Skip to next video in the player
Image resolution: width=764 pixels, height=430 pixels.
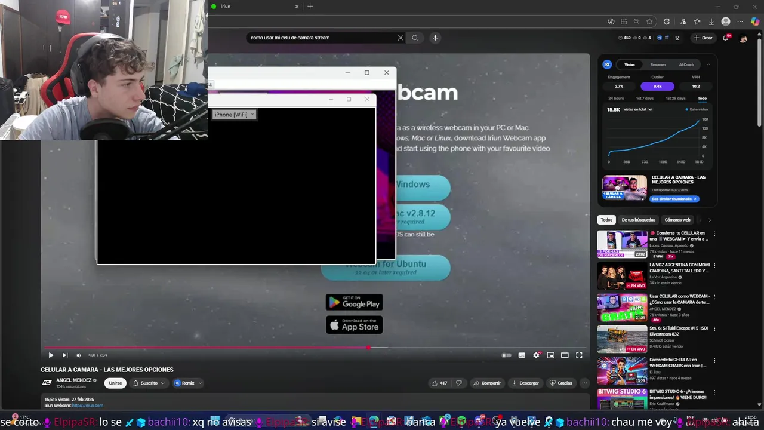(65, 355)
